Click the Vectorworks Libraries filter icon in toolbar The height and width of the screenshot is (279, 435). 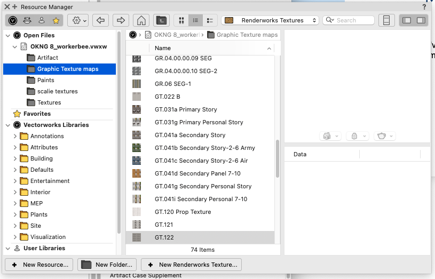pos(13,20)
